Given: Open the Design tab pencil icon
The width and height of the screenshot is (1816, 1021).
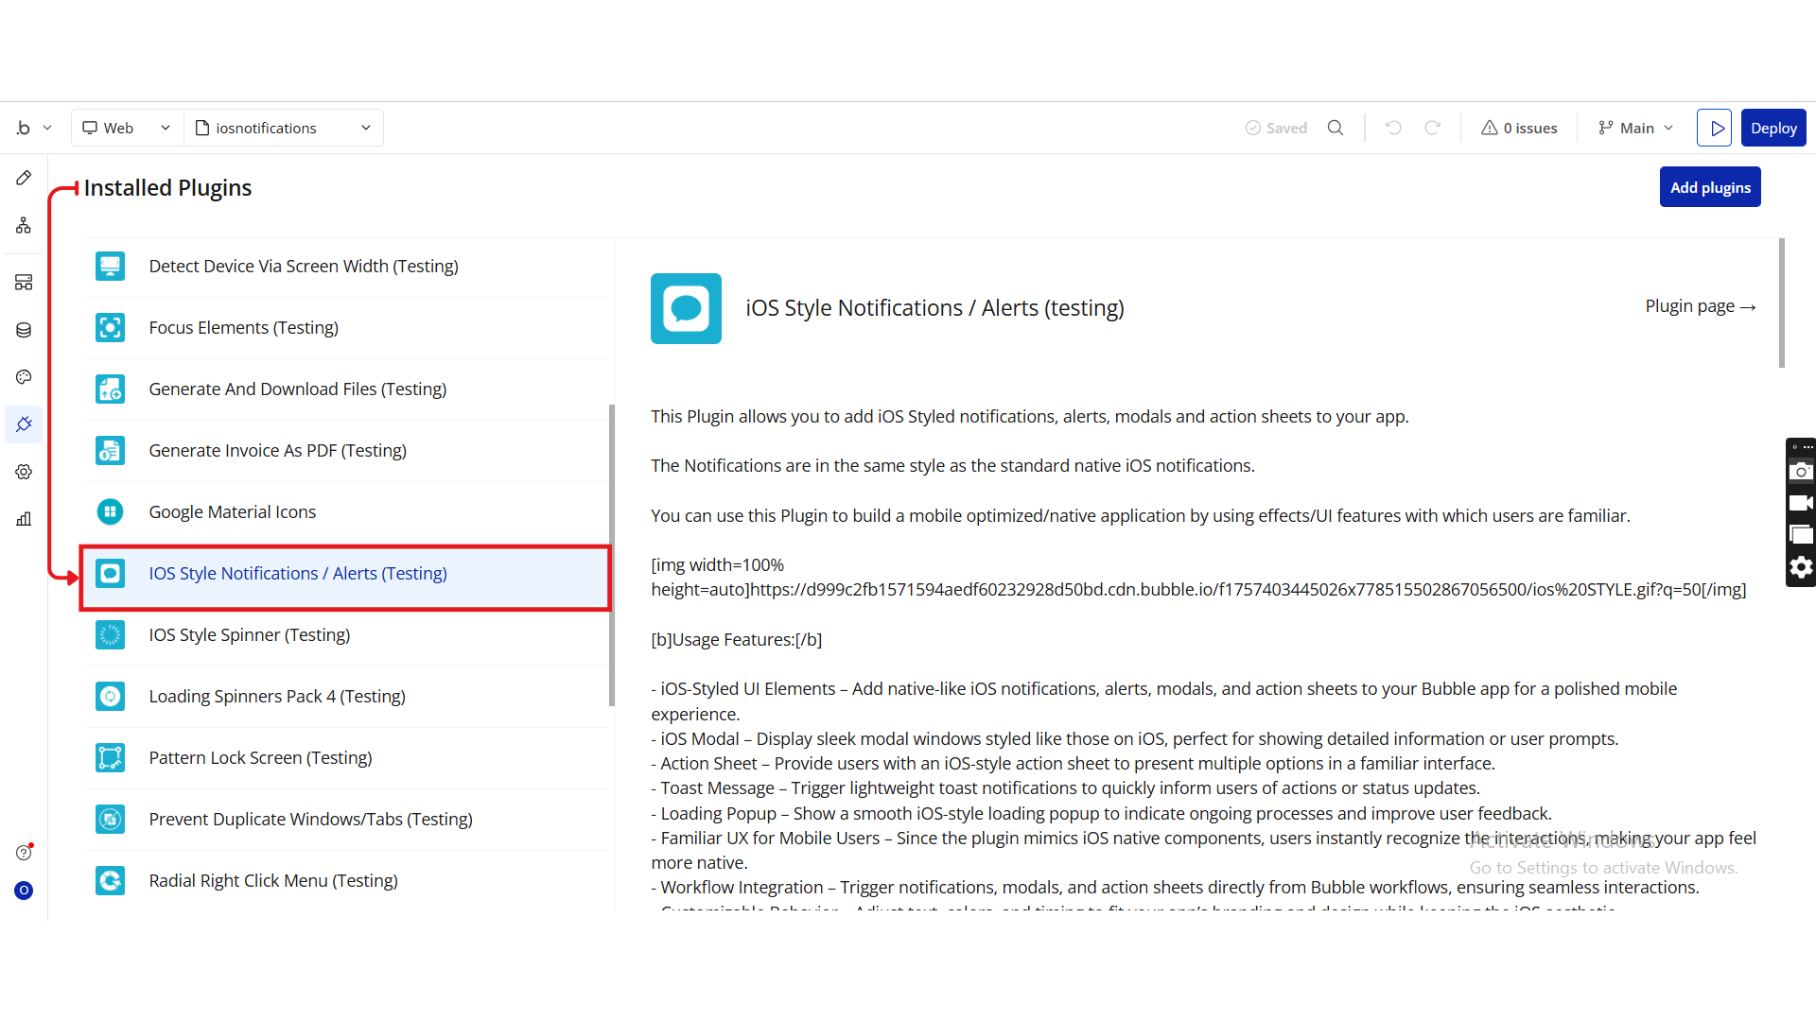Looking at the screenshot, I should point(24,178).
